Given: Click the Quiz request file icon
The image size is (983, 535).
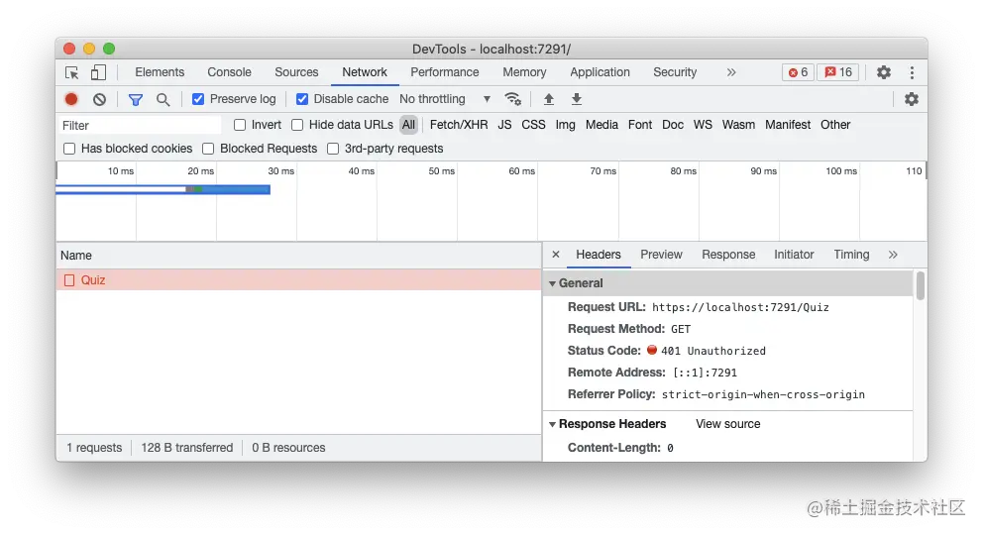Looking at the screenshot, I should point(69,280).
